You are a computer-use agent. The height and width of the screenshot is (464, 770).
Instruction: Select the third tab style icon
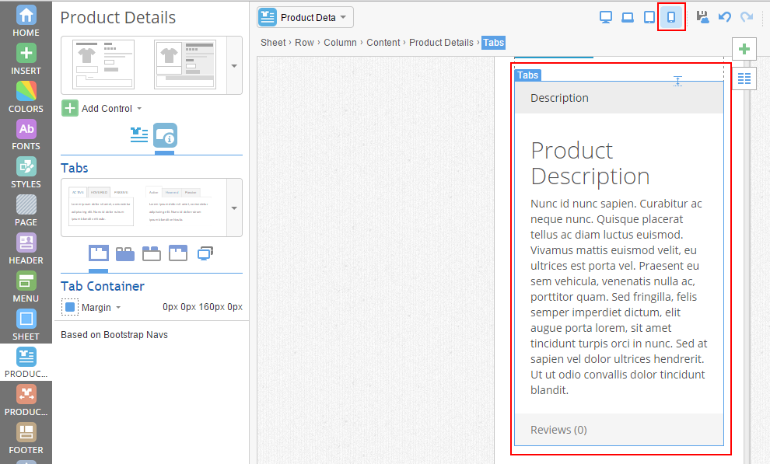coord(151,253)
